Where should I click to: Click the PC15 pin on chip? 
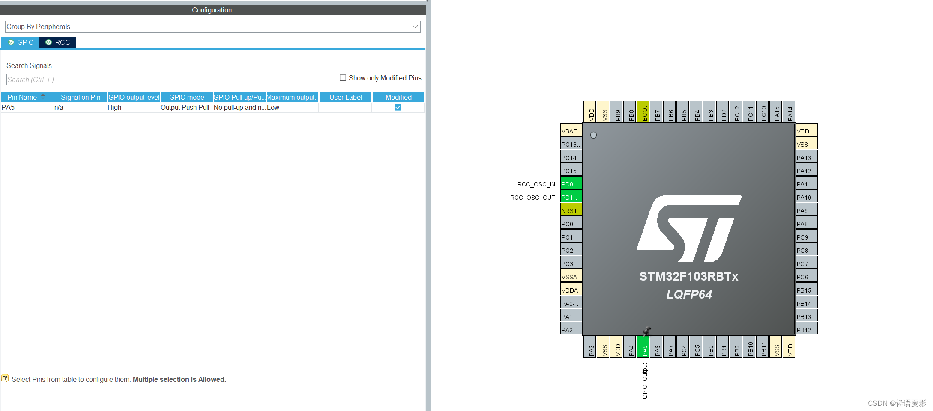[571, 170]
